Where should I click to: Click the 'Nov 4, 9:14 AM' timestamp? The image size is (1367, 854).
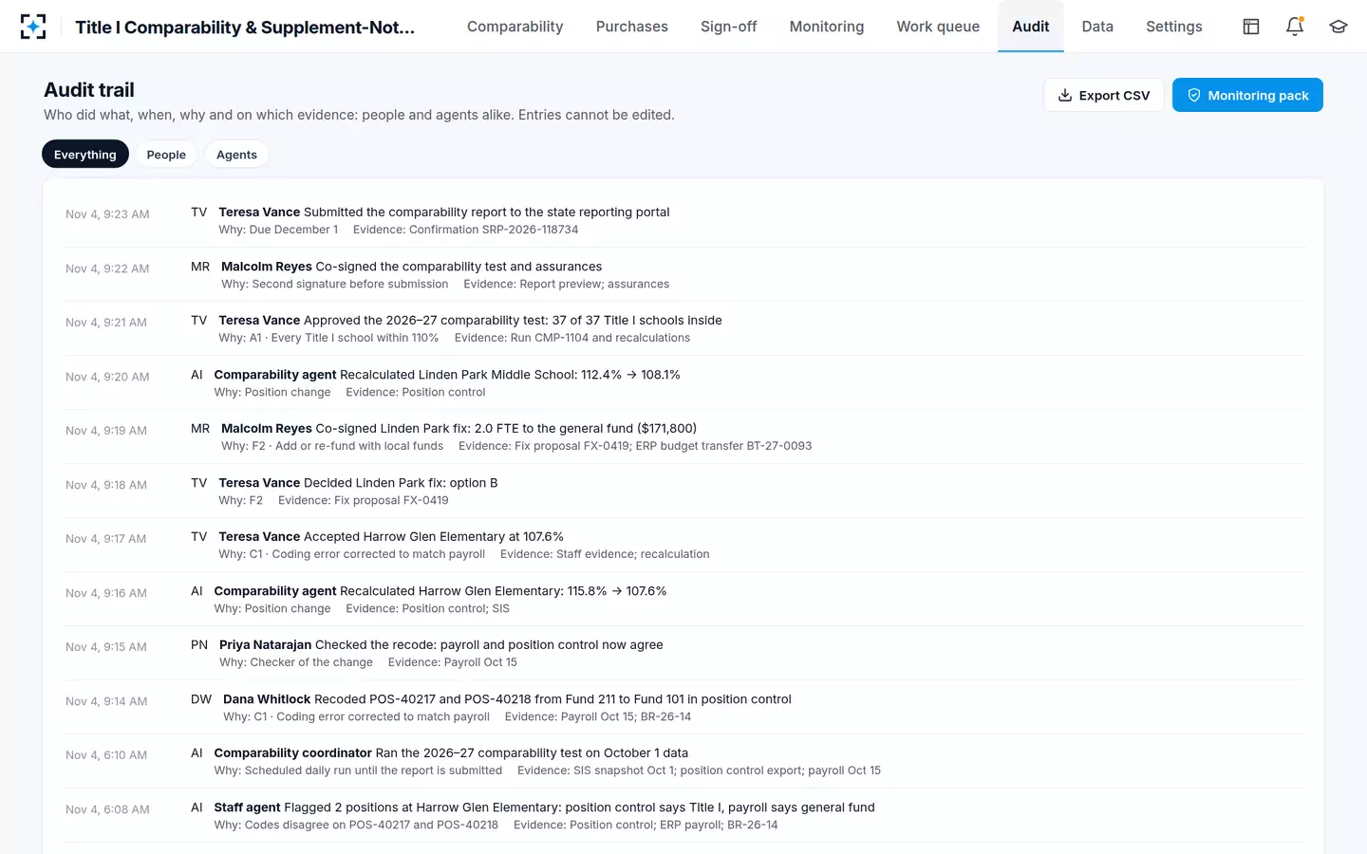pyautogui.click(x=106, y=701)
